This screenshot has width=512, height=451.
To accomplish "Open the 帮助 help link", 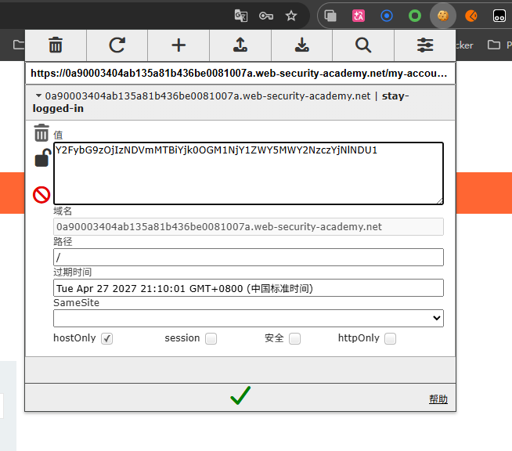I will click(x=438, y=399).
